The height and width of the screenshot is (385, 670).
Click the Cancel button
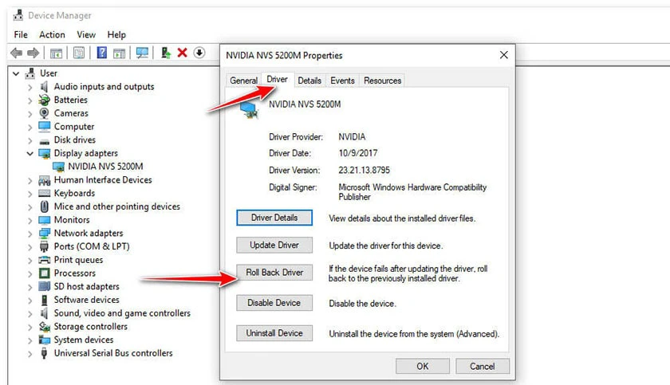483,366
